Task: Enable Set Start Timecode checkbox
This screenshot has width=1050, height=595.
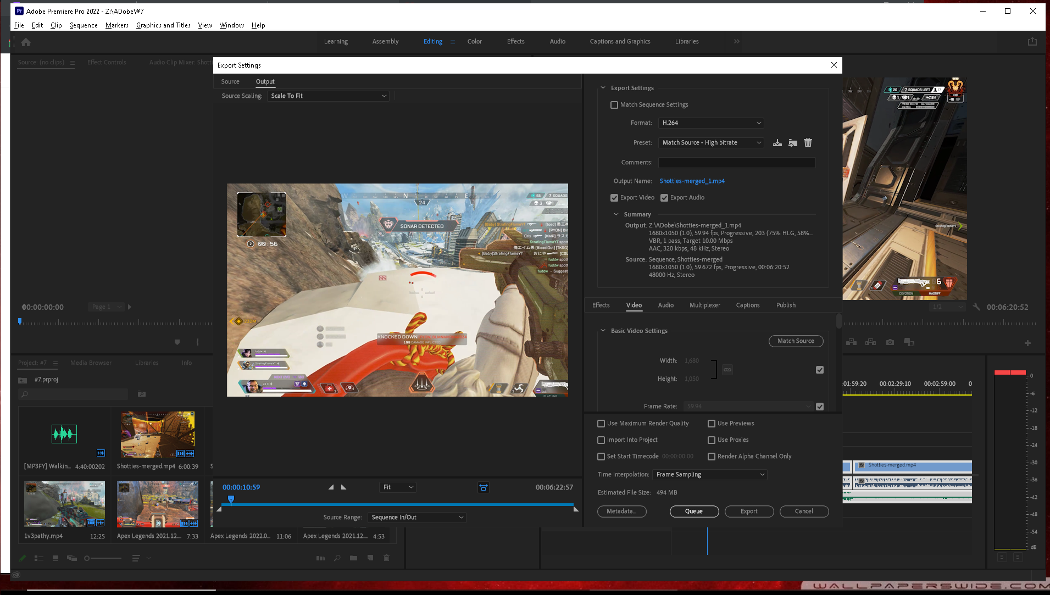Action: click(601, 457)
